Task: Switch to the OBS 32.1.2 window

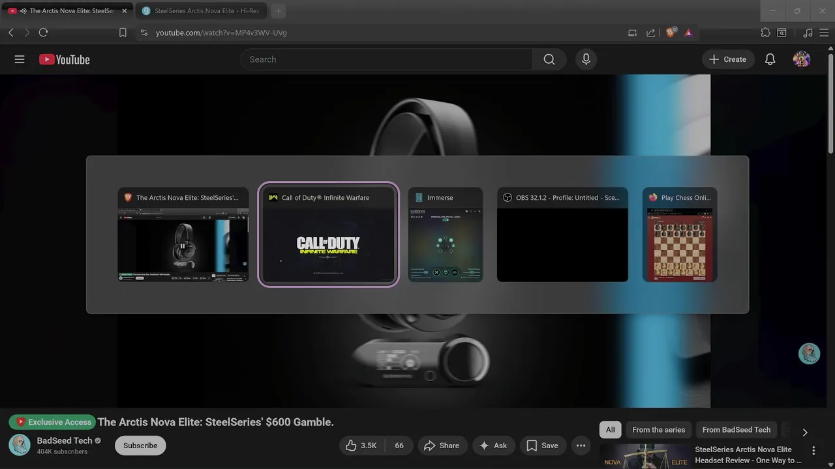Action: (x=562, y=234)
